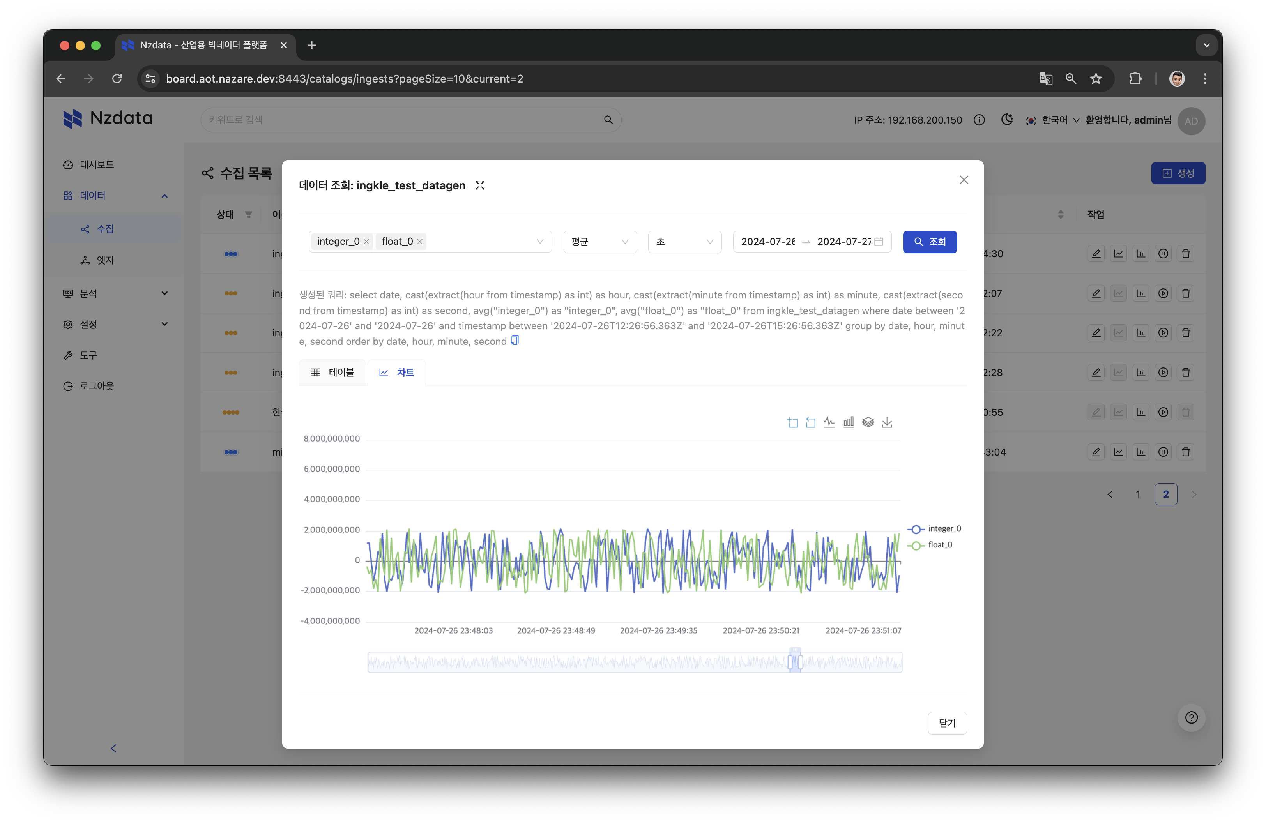
Task: Click the Google Translate icon in address bar
Action: click(1046, 79)
